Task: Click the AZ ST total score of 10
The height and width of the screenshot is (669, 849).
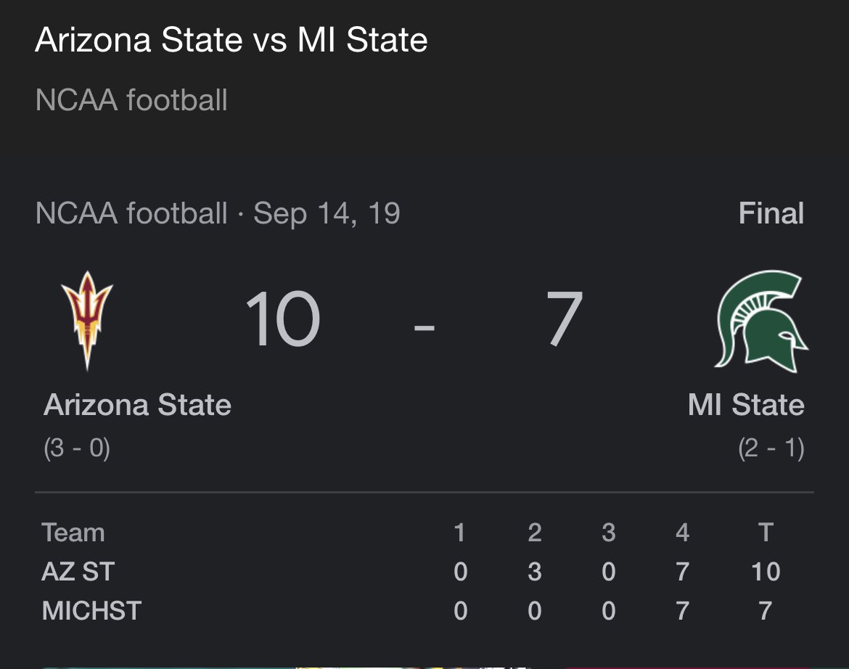Action: (x=766, y=572)
